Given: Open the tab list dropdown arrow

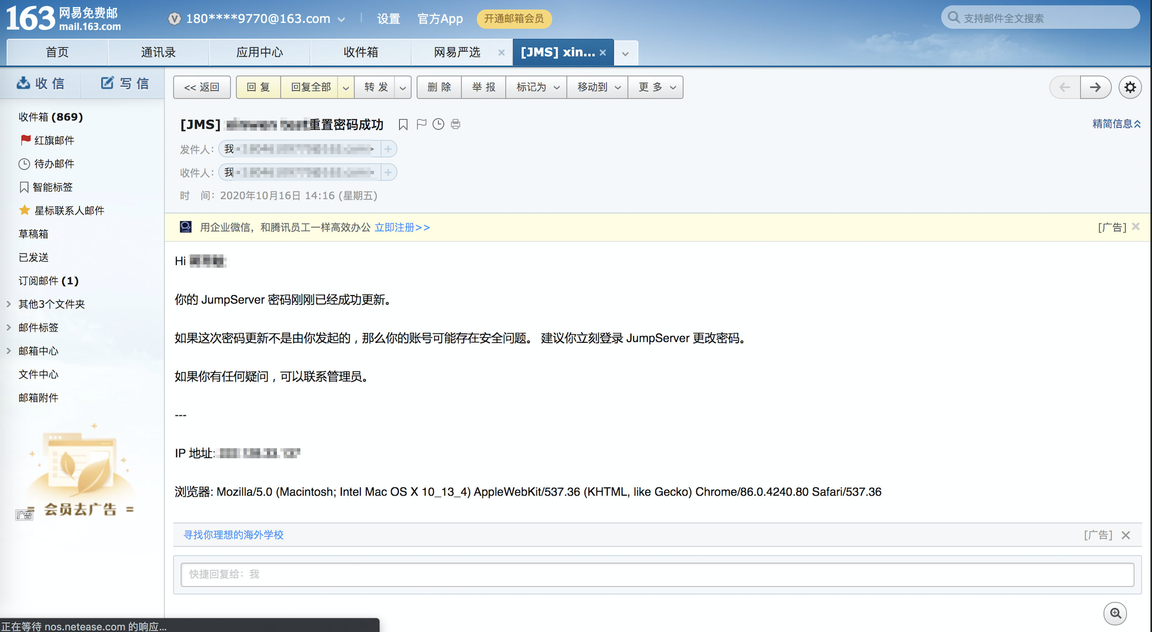Looking at the screenshot, I should point(625,53).
